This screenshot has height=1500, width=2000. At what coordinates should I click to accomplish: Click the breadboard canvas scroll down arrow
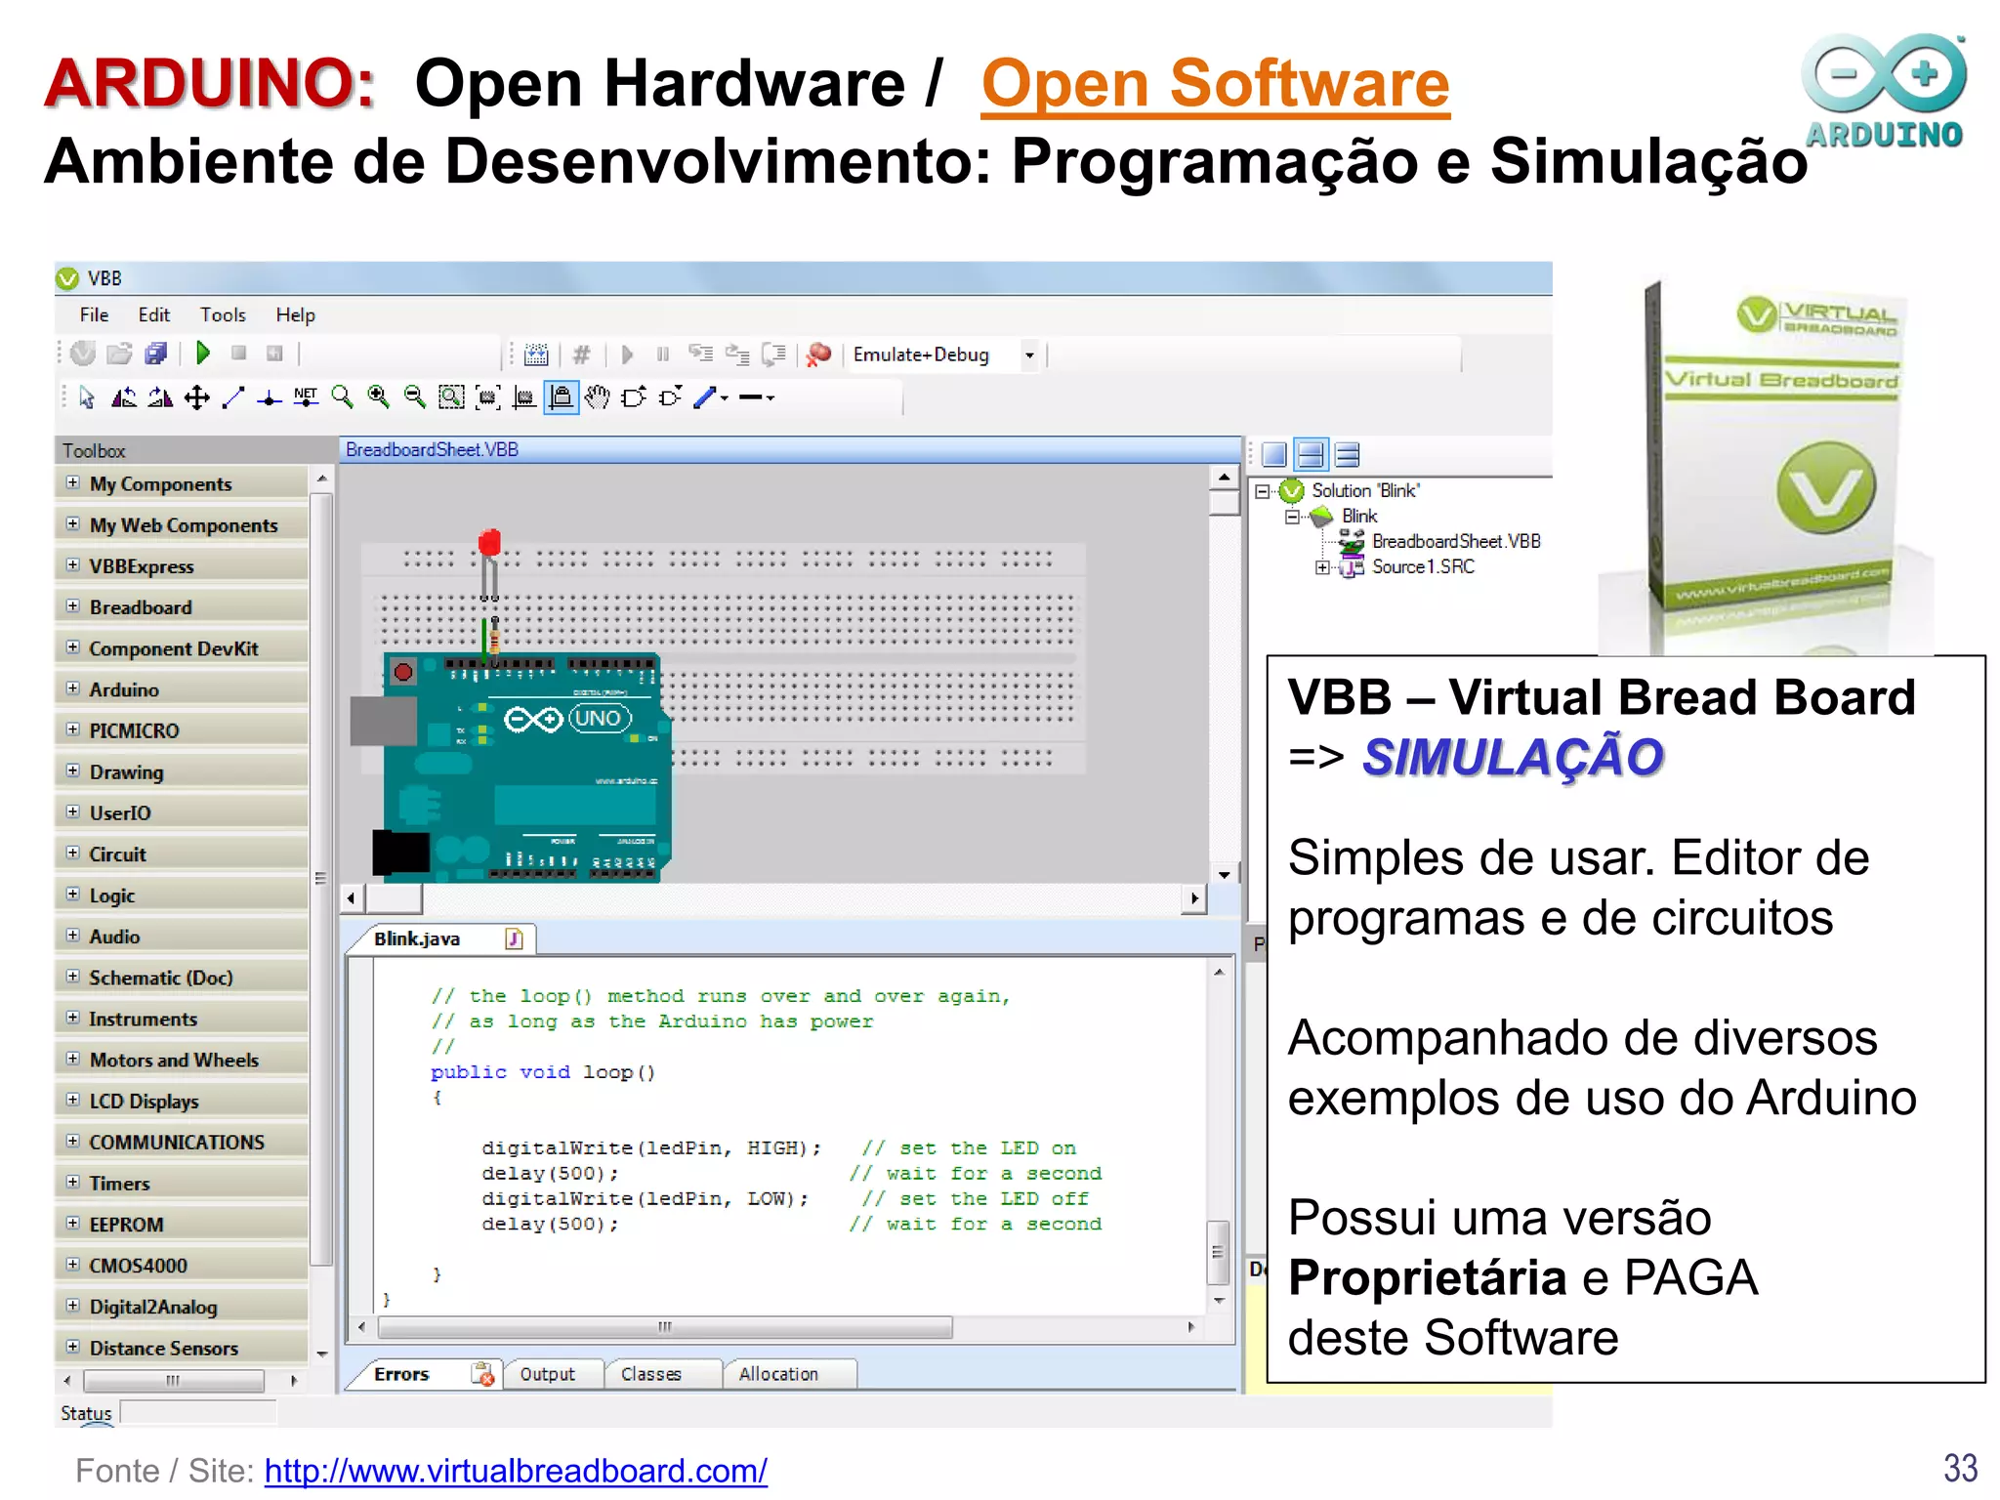tap(1224, 874)
